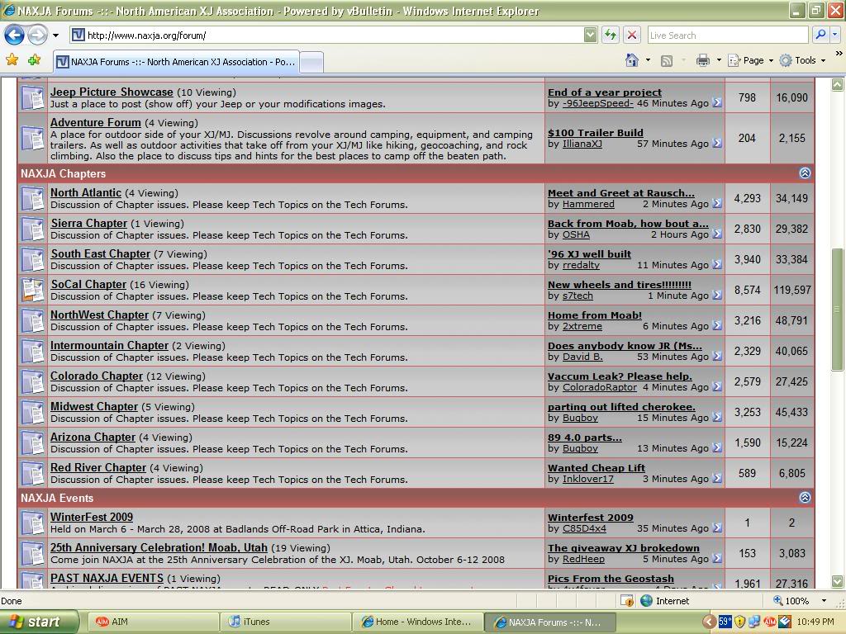The image size is (846, 634).
Task: Click the SoCal Chapter new-posts forum icon
Action: (x=33, y=290)
